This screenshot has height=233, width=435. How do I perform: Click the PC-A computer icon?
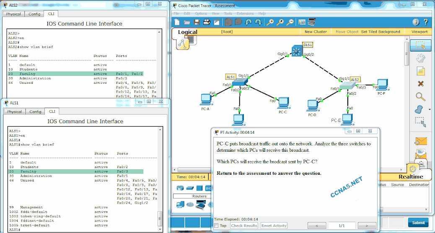click(x=205, y=100)
